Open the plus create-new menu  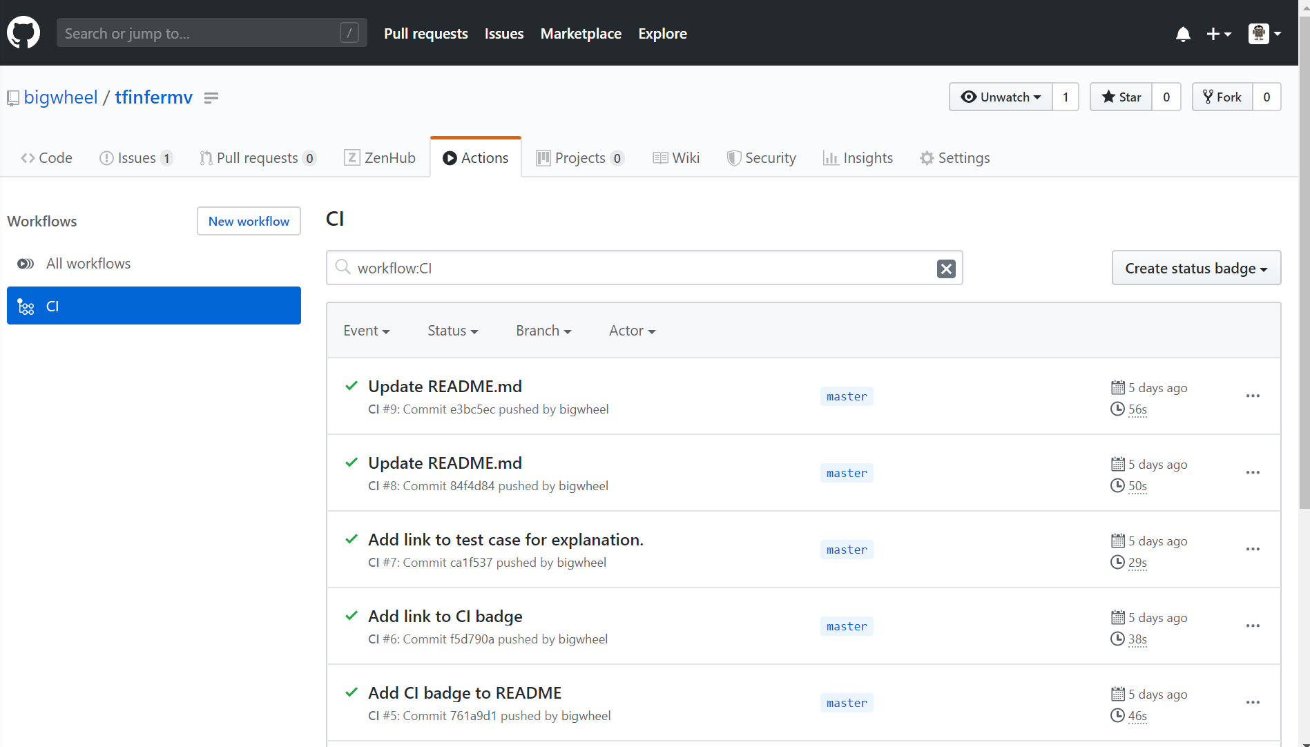click(1219, 34)
